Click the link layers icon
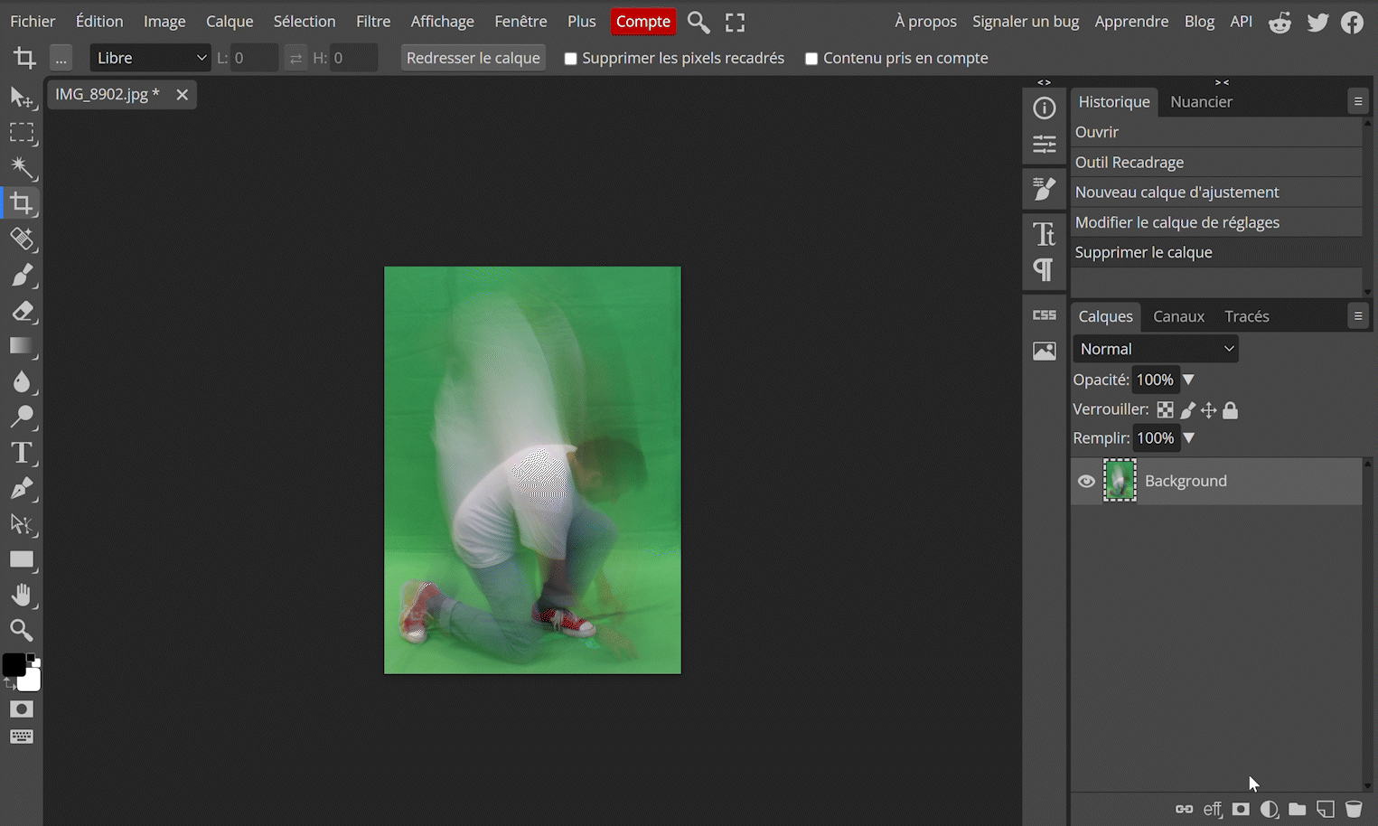This screenshot has height=826, width=1378. click(1184, 809)
